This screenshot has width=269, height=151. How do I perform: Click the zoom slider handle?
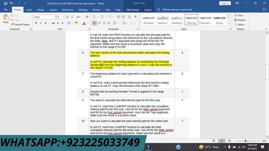[x=245, y=141]
